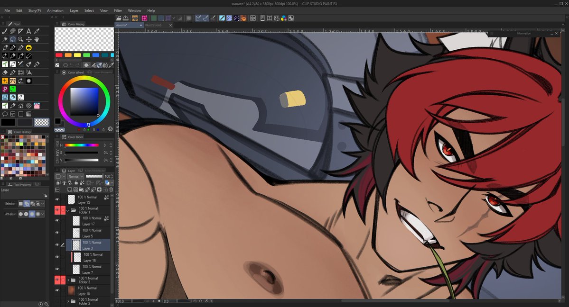
Task: Select the Hand pan tool
Action: (x=37, y=39)
